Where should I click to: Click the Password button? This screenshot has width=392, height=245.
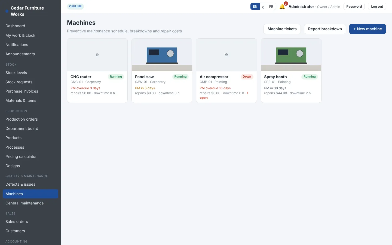[x=354, y=7]
